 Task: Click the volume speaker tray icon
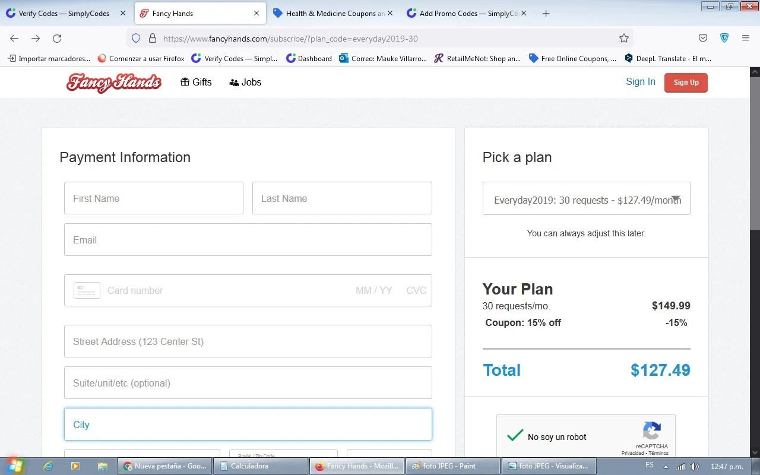[695, 467]
